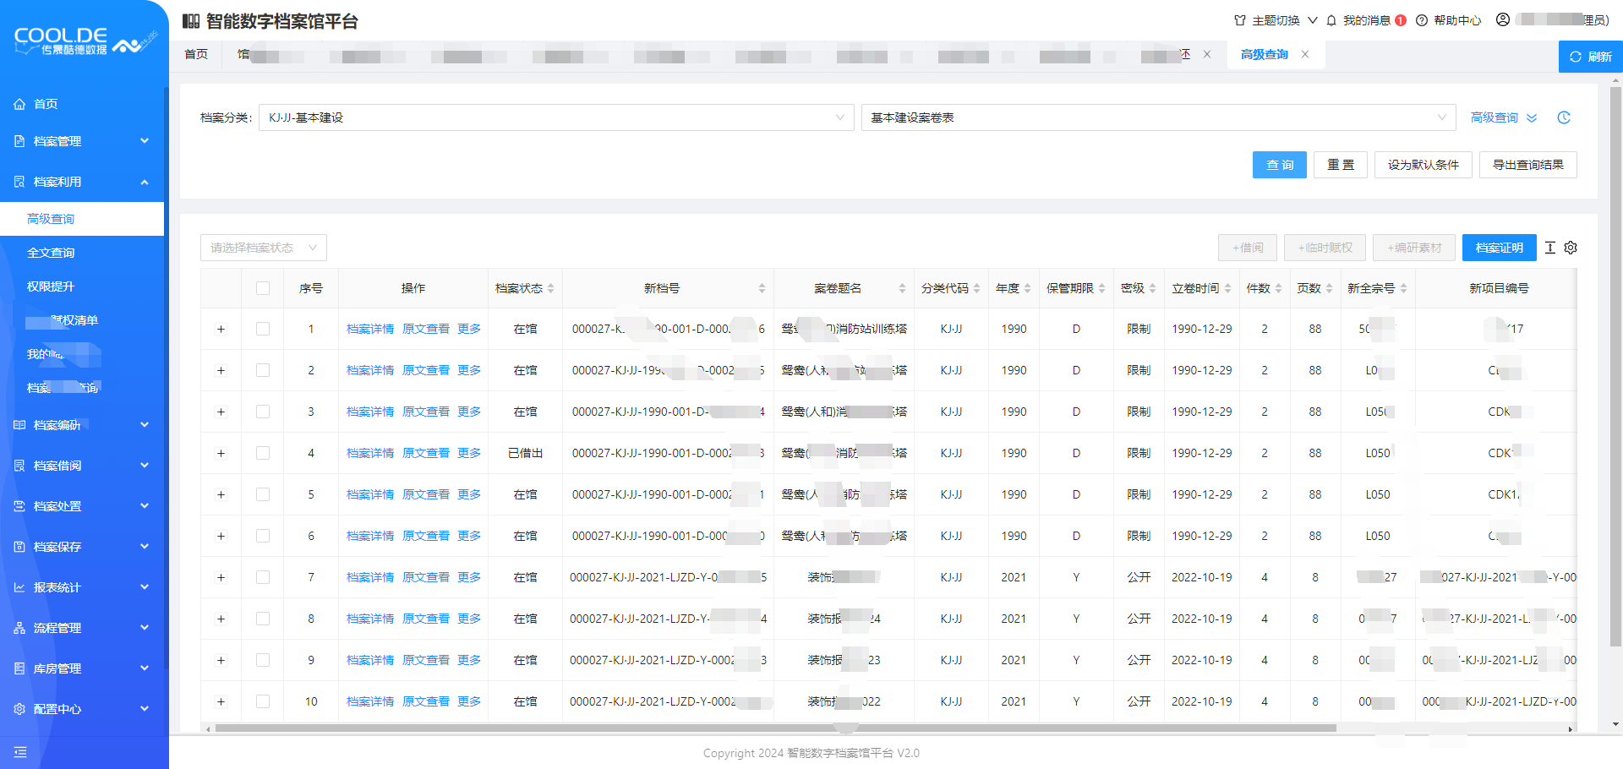The height and width of the screenshot is (769, 1623).
Task: Select full-text search in sidebar
Action: pos(51,253)
